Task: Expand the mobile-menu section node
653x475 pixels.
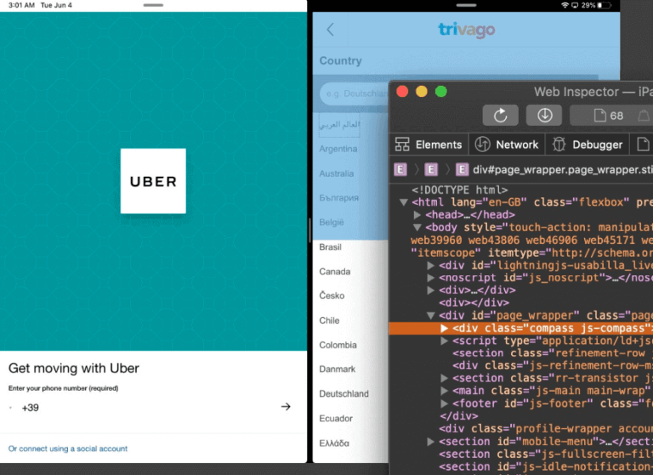Action: 430,441
